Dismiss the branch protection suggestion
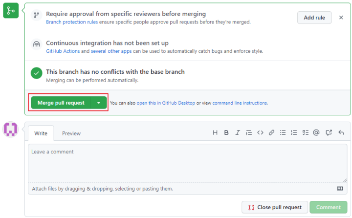Image resolution: width=352 pixels, height=218 pixels. 341,18
